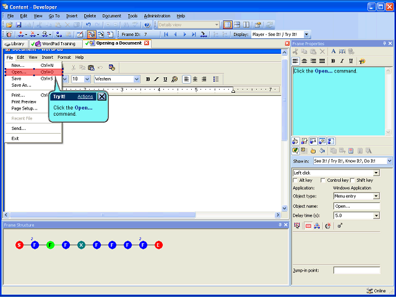Image resolution: width=396 pixels, height=297 pixels.
Task: Switch to the WordPad Training tab
Action: coord(56,44)
